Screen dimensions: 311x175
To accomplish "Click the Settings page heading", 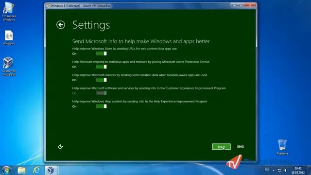I will (x=91, y=25).
